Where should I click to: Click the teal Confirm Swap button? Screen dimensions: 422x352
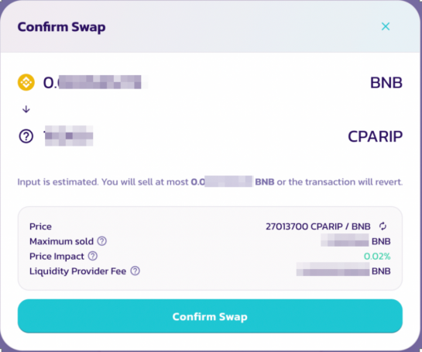(210, 316)
